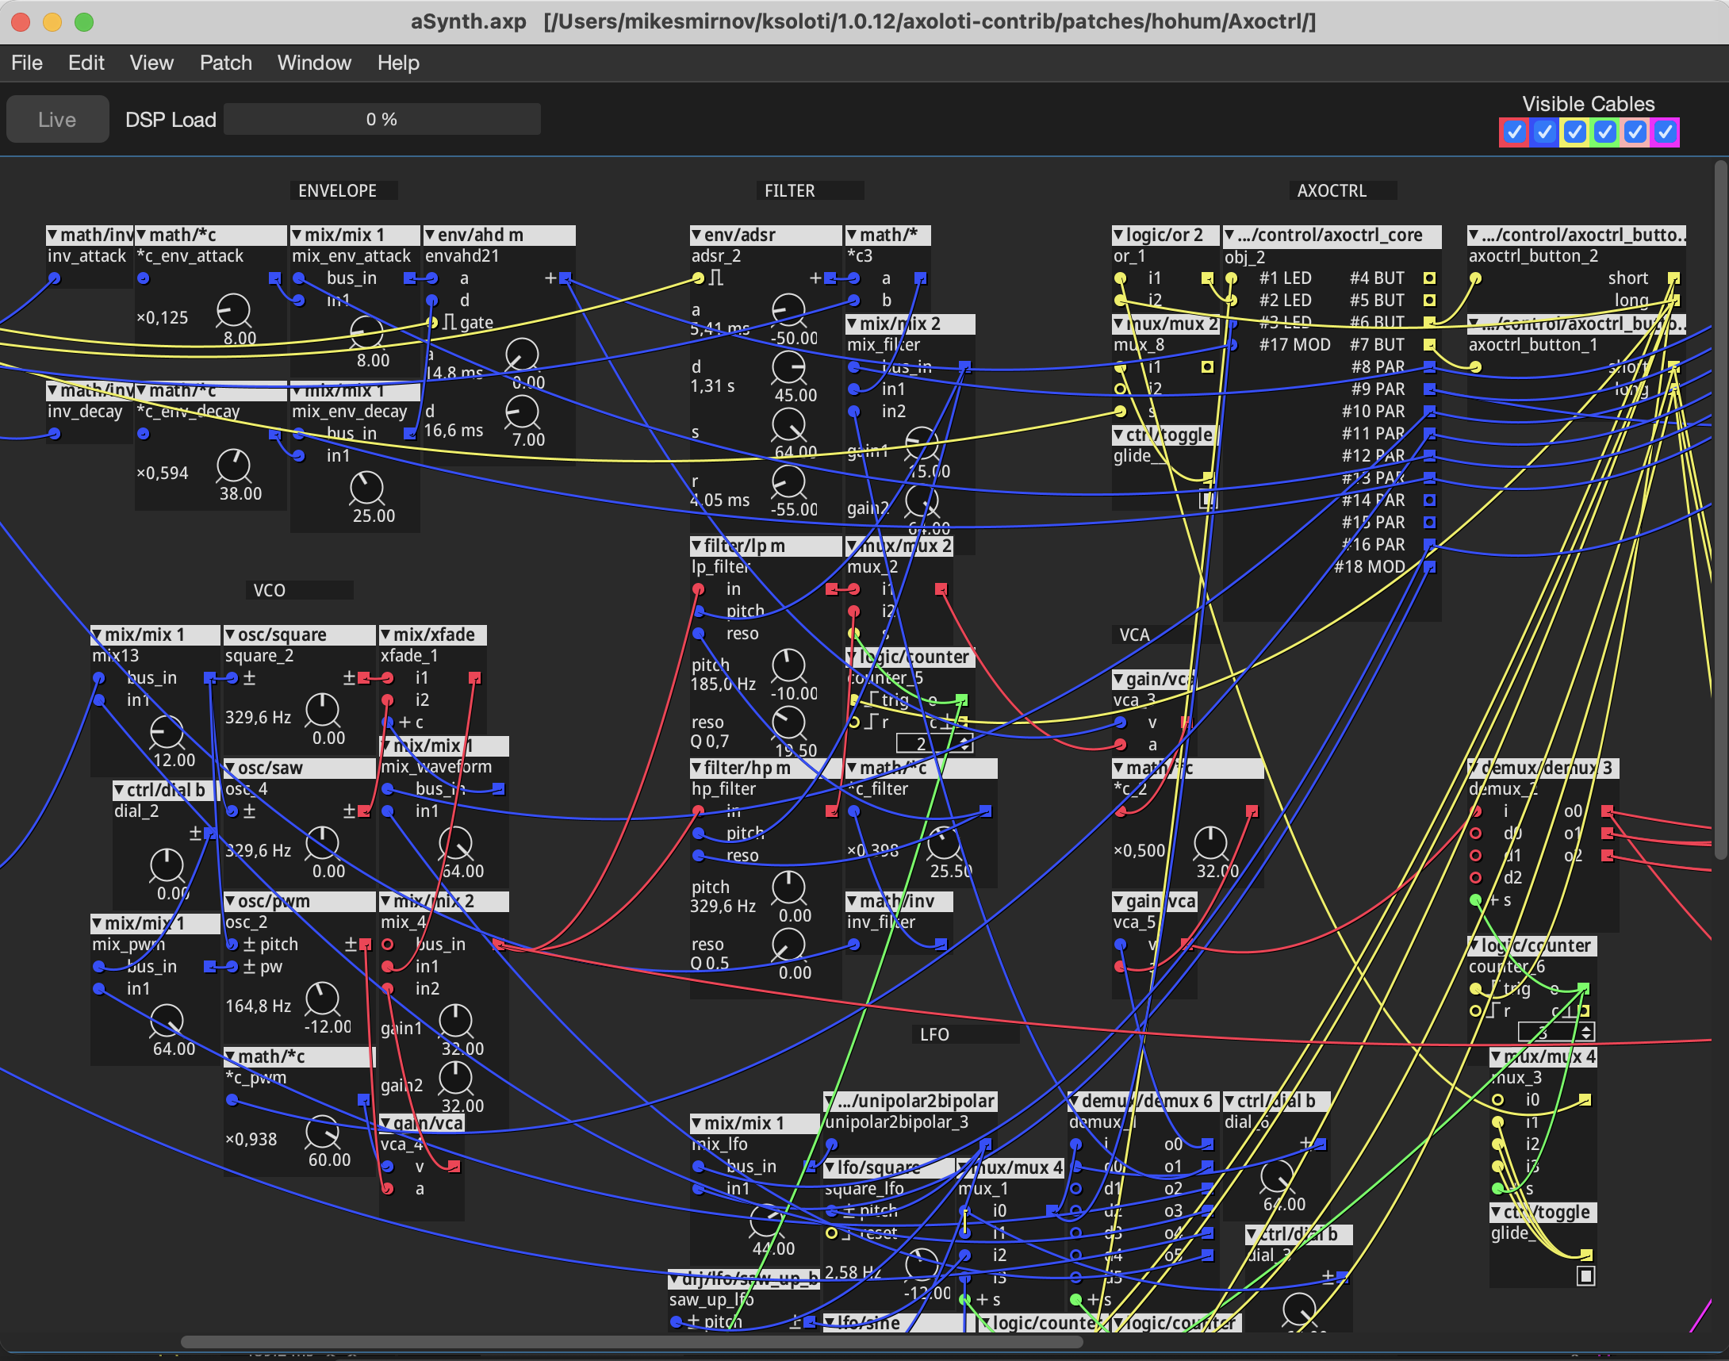The image size is (1729, 1361).
Task: Click the dial_2 control knob
Action: (x=167, y=865)
